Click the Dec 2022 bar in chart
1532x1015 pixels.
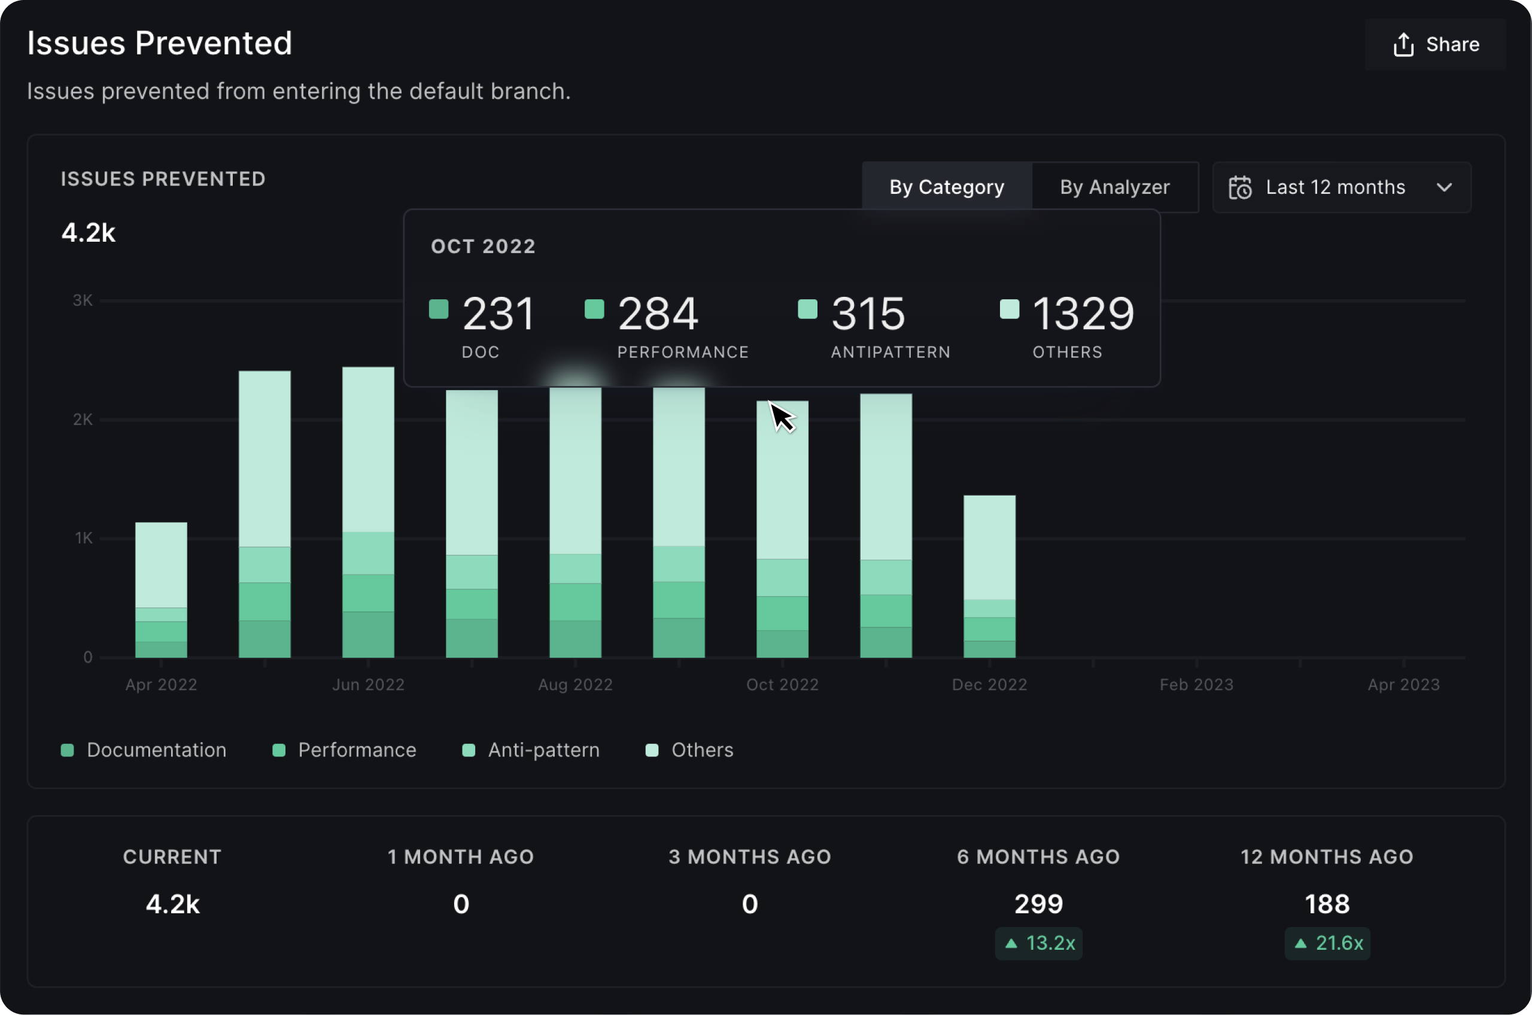coord(989,576)
